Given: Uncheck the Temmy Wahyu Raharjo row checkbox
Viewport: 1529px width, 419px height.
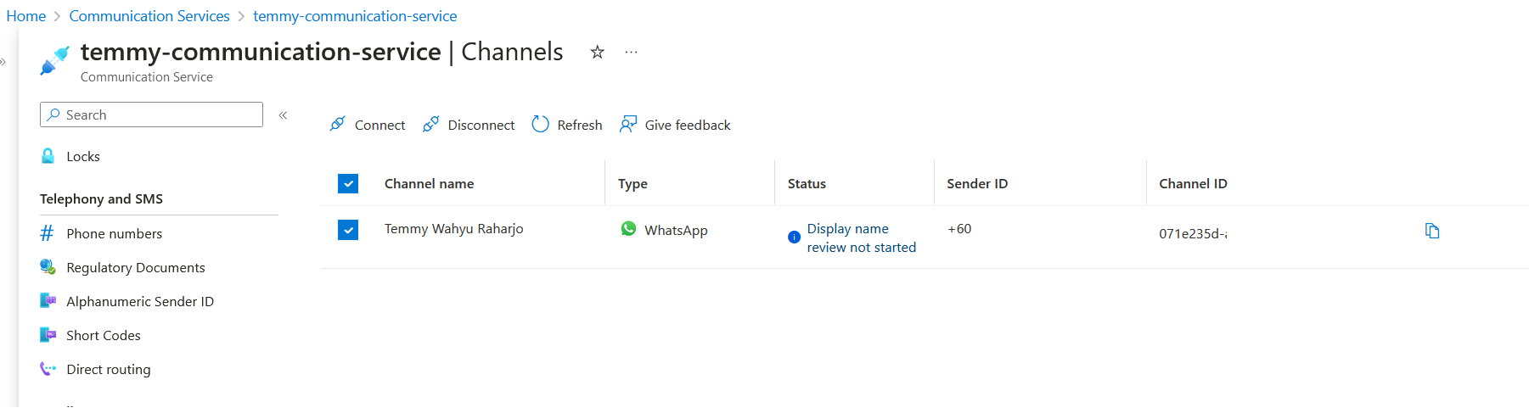Looking at the screenshot, I should 348,230.
